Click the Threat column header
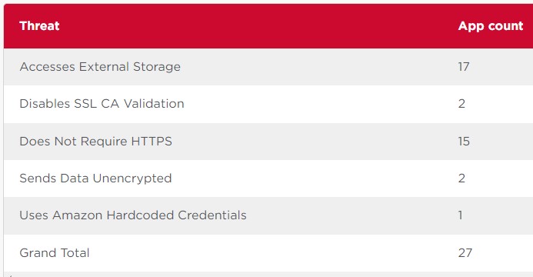This screenshot has height=277, width=533. tap(39, 26)
